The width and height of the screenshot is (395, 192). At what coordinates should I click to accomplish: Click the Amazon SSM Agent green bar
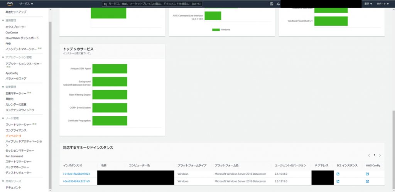coord(110,69)
